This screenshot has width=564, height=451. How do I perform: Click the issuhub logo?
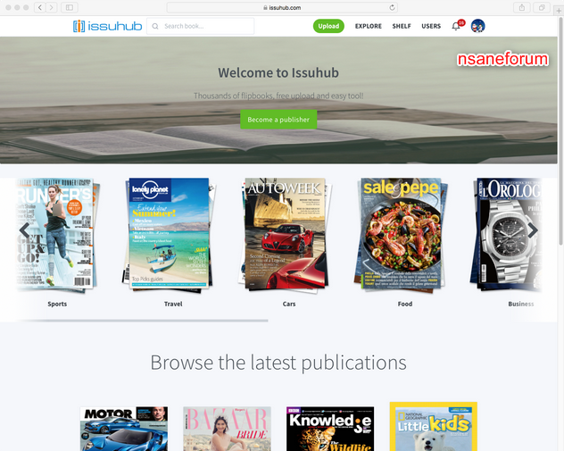click(108, 26)
